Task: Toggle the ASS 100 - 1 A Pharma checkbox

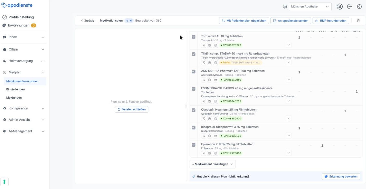Action: 193,71
